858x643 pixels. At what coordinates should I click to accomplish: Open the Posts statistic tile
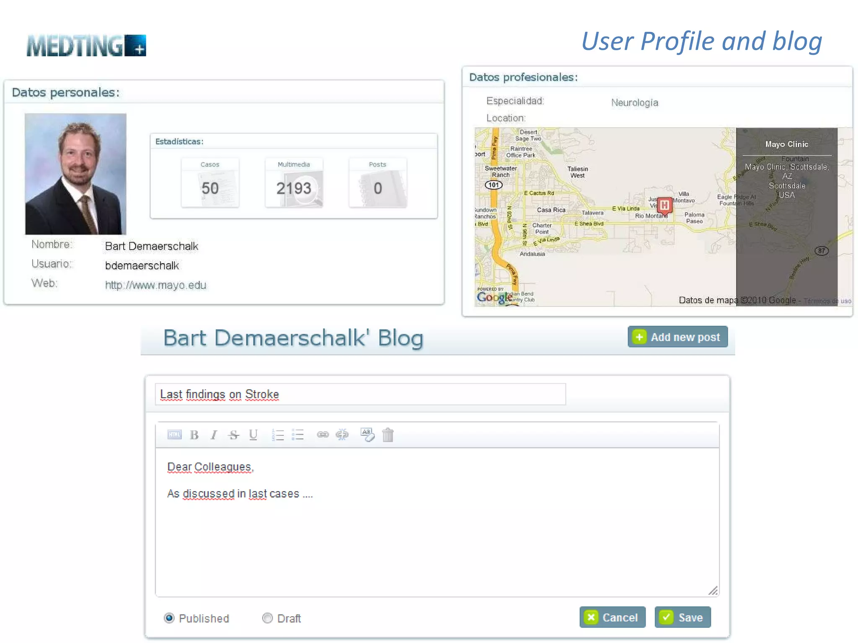tap(377, 182)
